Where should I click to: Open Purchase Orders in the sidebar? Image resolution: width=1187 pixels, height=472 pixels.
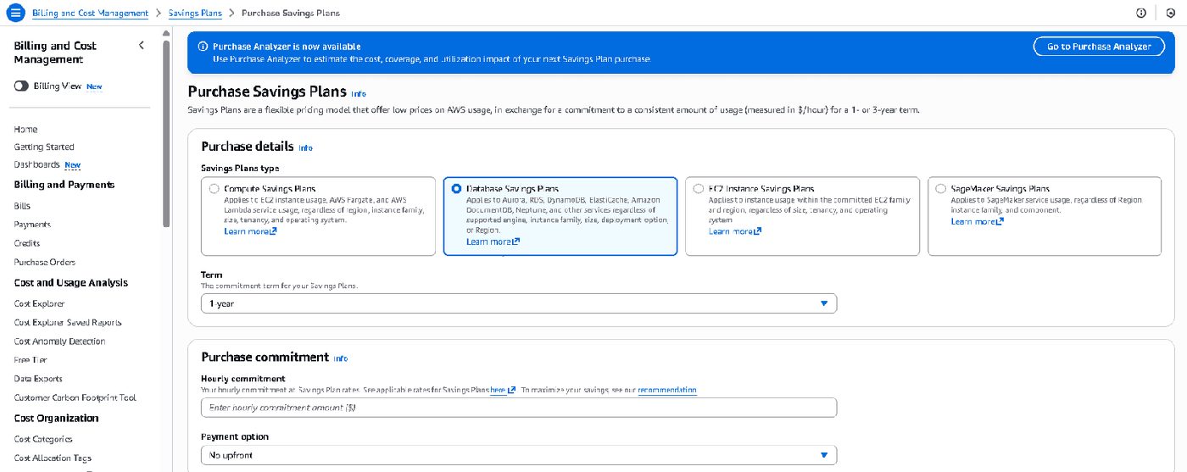tap(44, 262)
